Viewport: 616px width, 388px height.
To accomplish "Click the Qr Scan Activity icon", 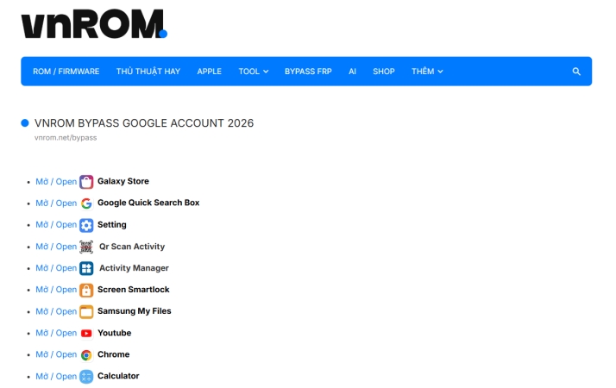I will pyautogui.click(x=86, y=247).
